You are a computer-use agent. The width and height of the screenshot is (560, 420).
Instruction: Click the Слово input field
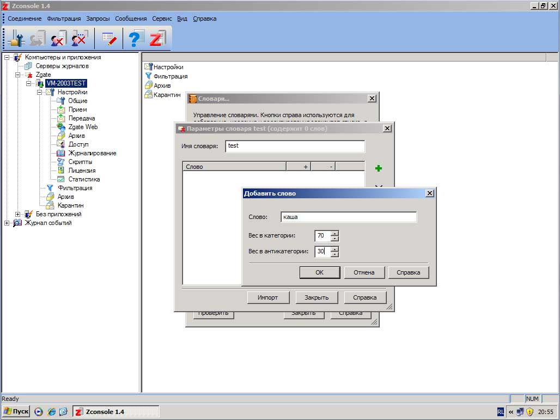(x=349, y=217)
